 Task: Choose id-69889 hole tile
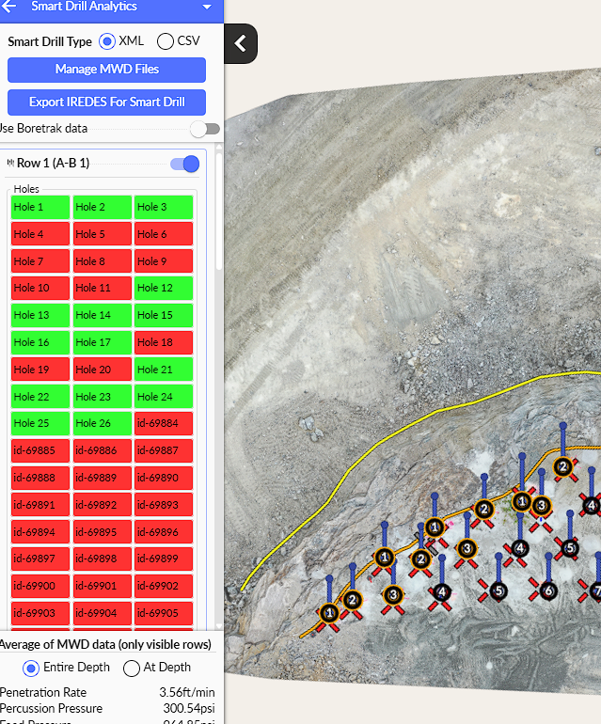coord(103,478)
